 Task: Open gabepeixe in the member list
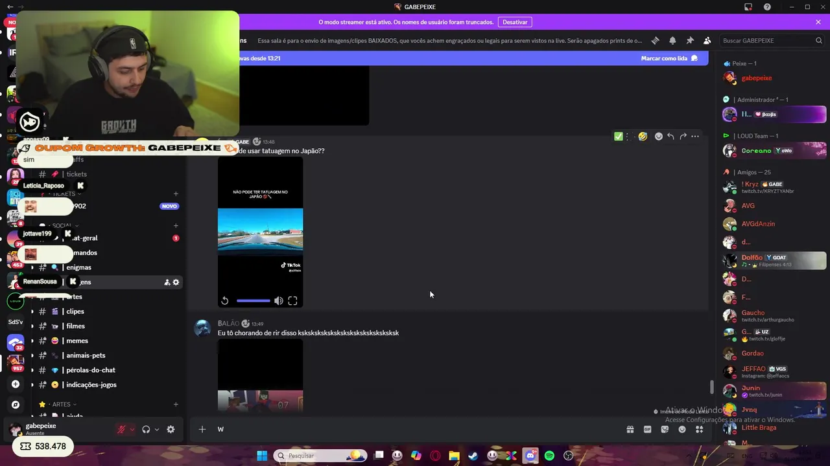click(x=774, y=78)
